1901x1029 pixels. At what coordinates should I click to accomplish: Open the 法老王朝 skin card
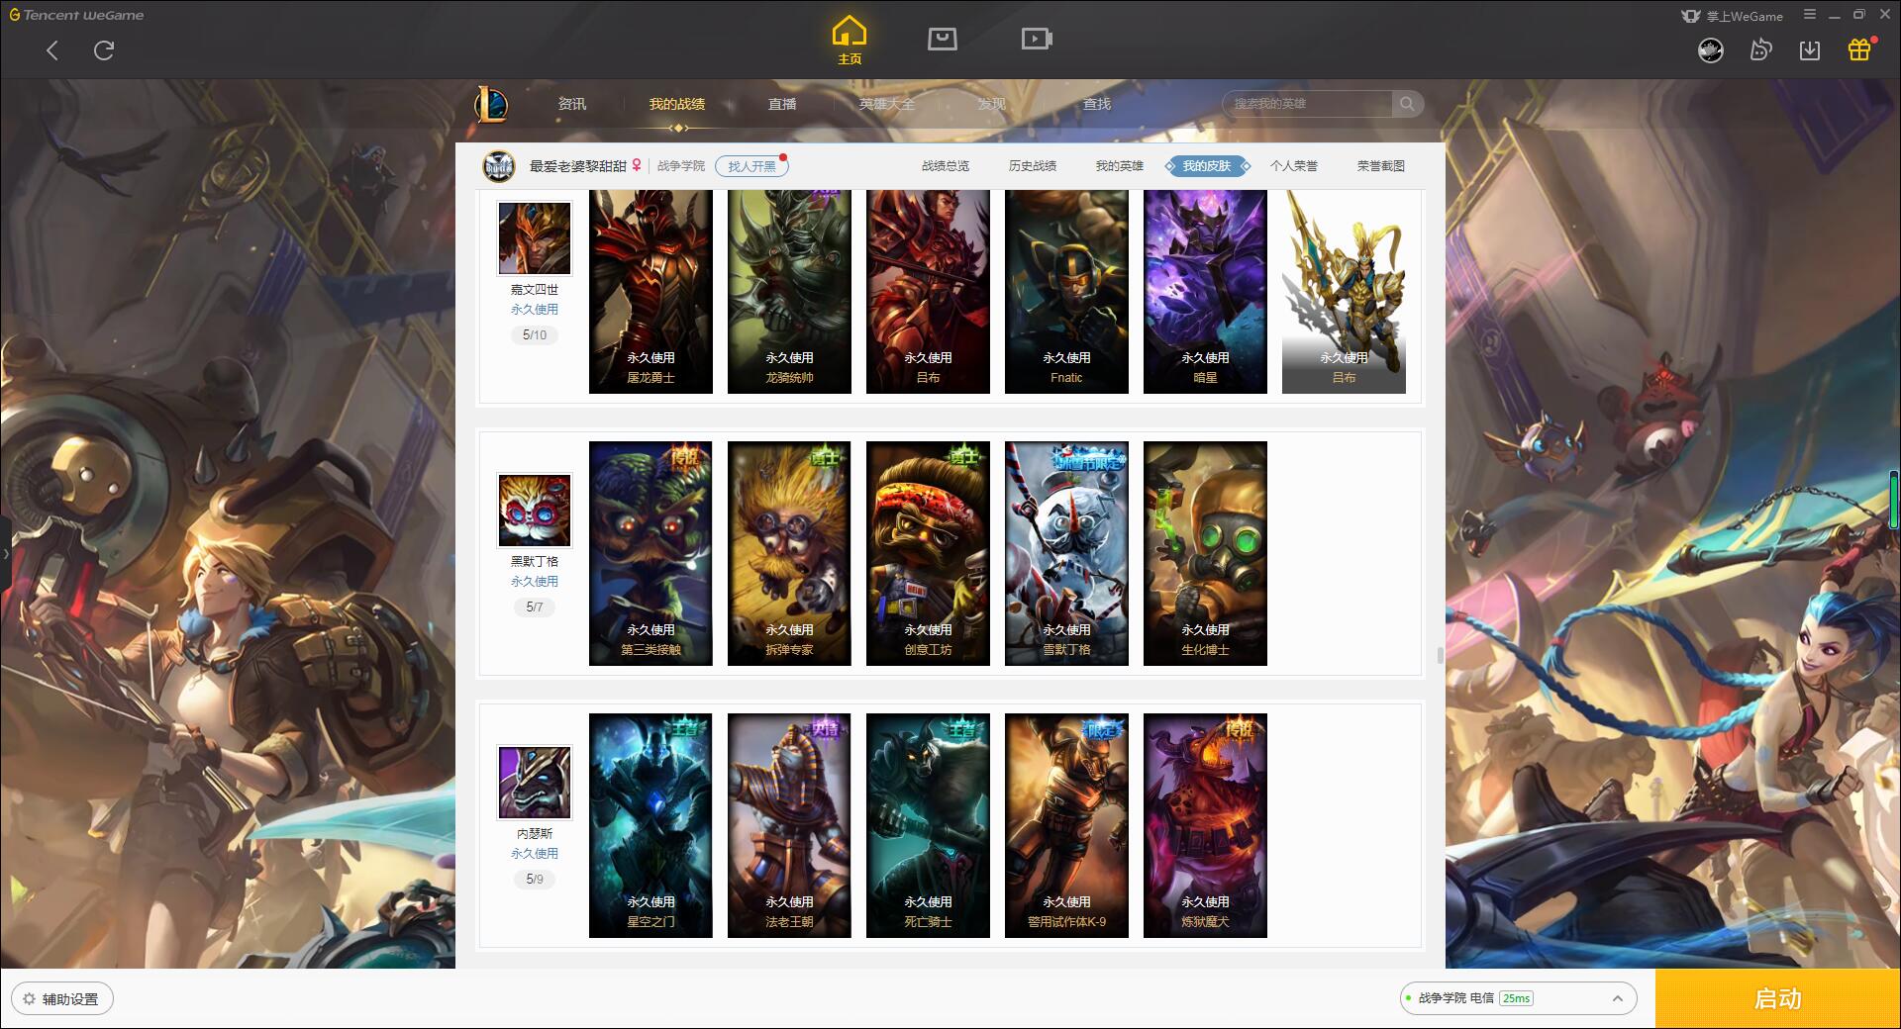coord(789,825)
